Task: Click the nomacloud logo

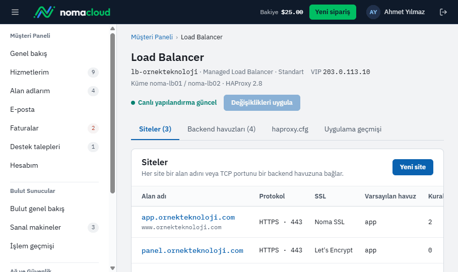Action: click(72, 12)
